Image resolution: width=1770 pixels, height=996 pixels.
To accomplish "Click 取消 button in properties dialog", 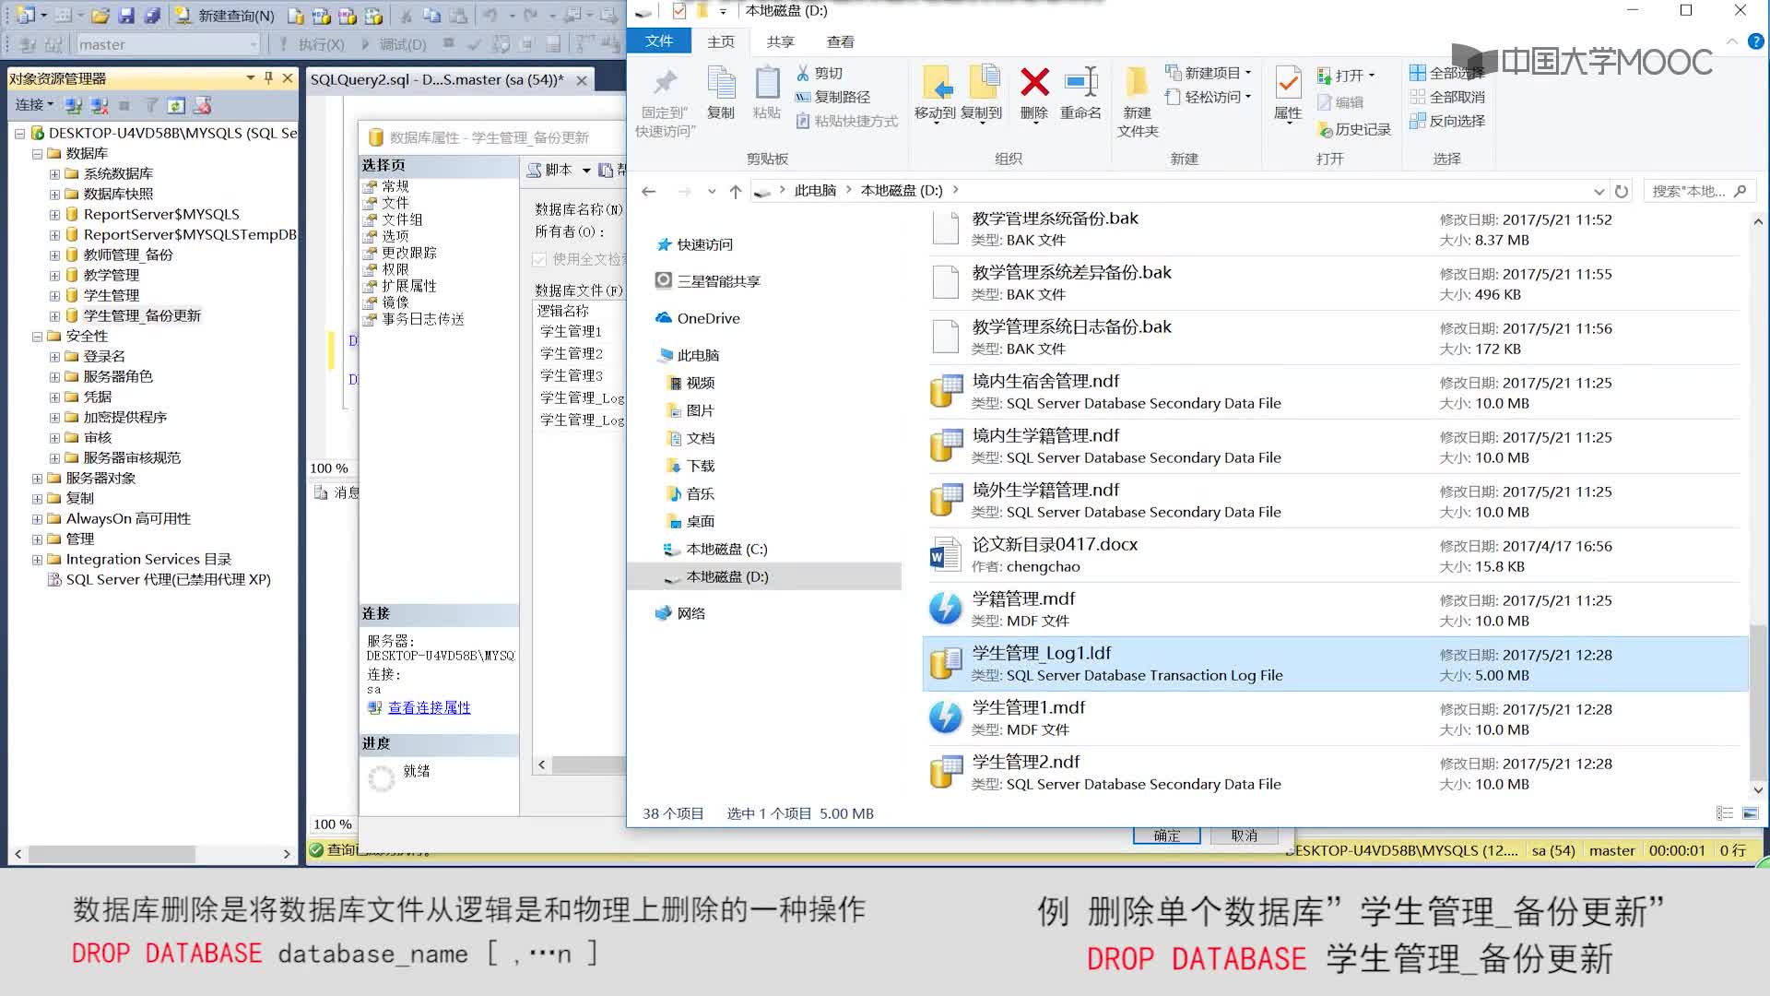I will tap(1245, 835).
